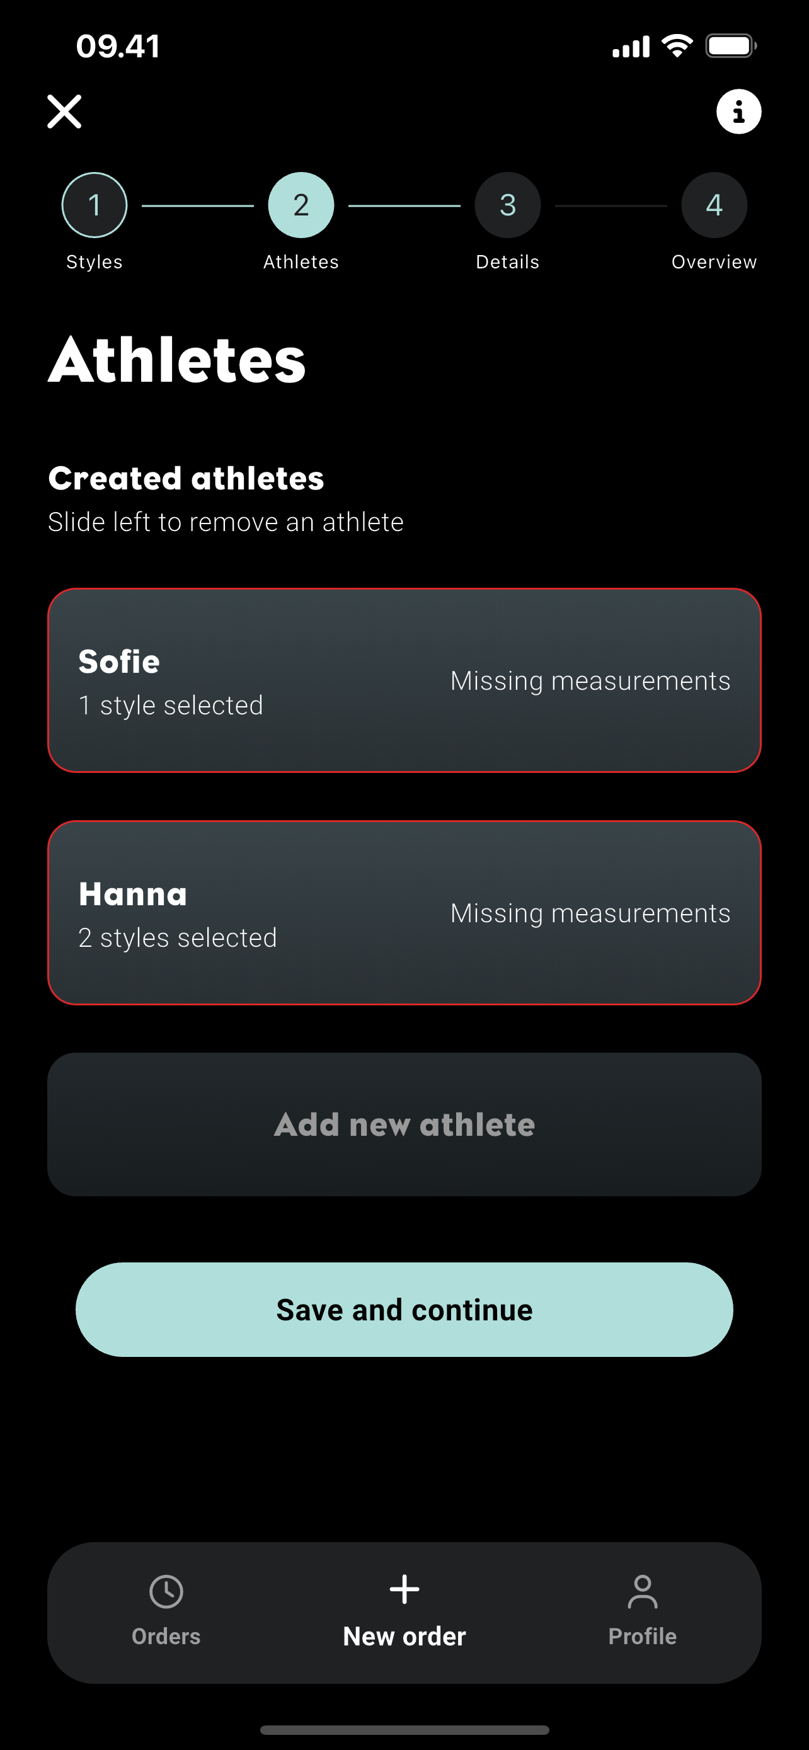The image size is (809, 1750).
Task: Jump to step 3 Details circle
Action: (x=507, y=205)
